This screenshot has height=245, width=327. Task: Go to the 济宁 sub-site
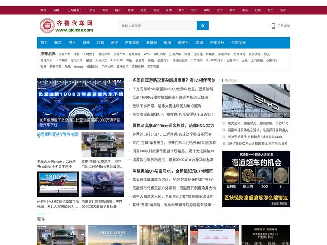219,10
